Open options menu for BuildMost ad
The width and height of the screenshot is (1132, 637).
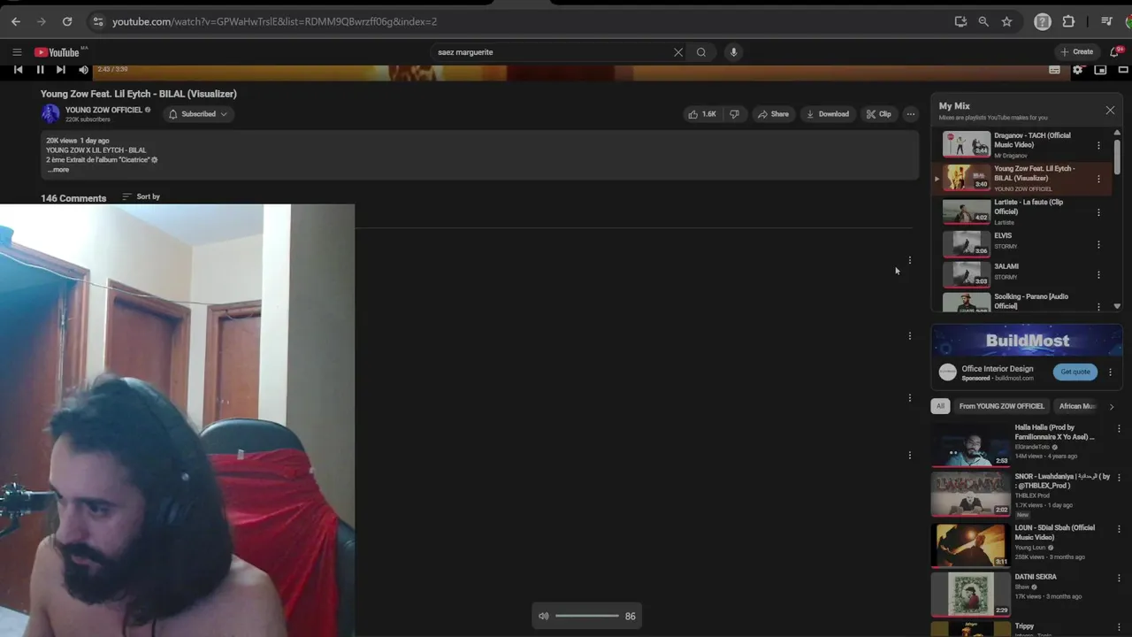pos(1110,372)
